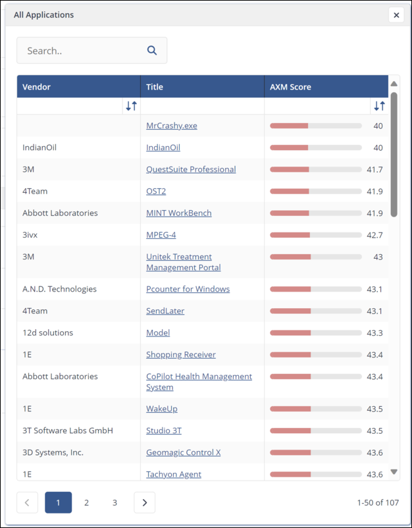Select page 1 in pagination

[58, 502]
